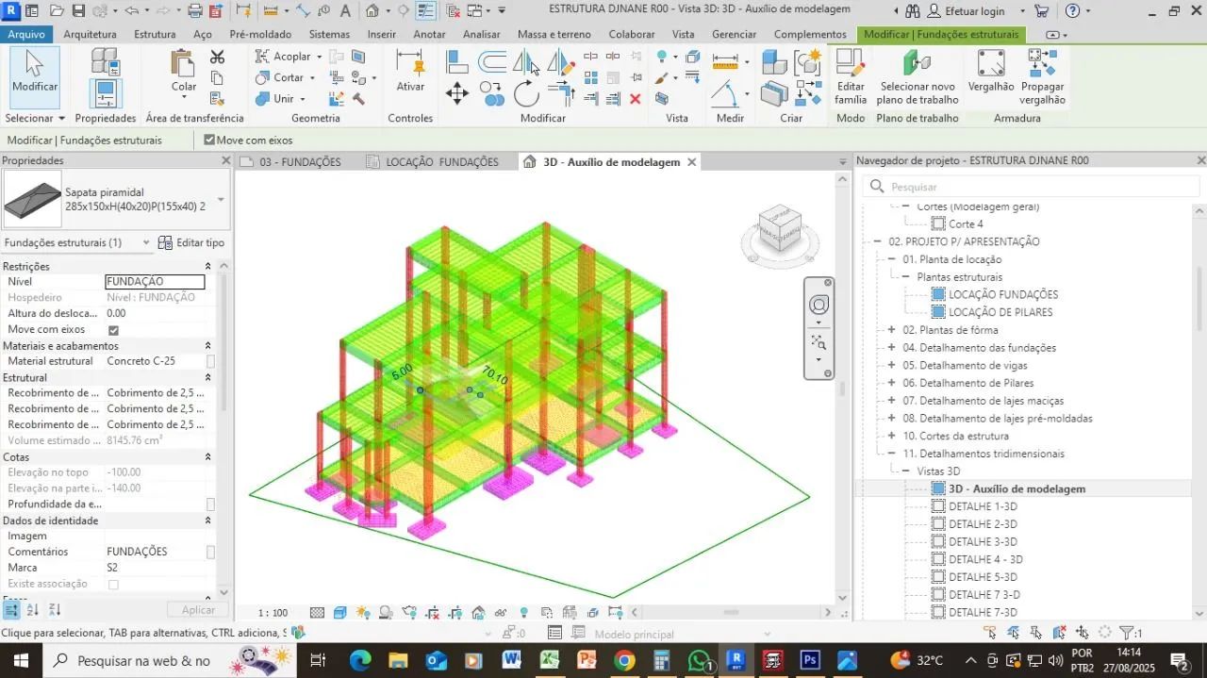
Task: Open the Sapata piramidal type selector dropdown
Action: click(x=221, y=199)
